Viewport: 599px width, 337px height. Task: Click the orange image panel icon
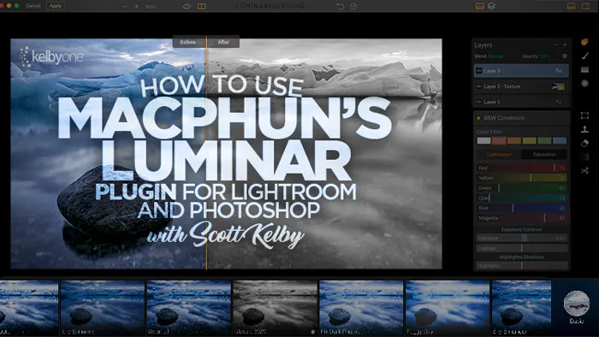pyautogui.click(x=480, y=6)
